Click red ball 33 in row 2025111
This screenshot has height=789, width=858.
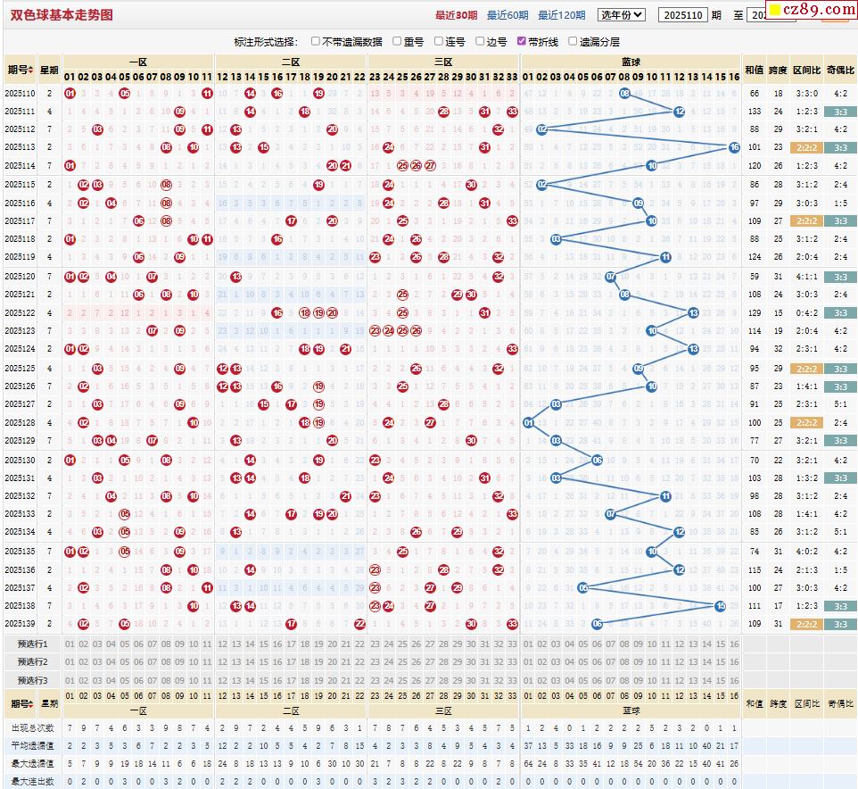pos(512,112)
